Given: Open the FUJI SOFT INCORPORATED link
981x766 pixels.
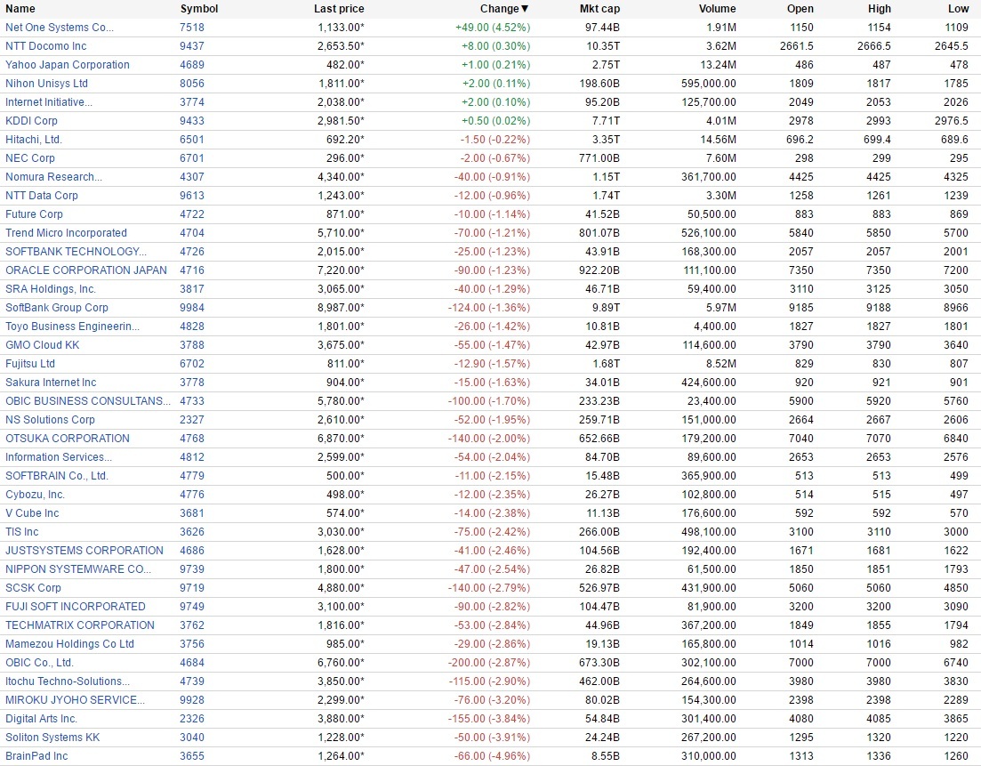Looking at the screenshot, I should (x=75, y=607).
